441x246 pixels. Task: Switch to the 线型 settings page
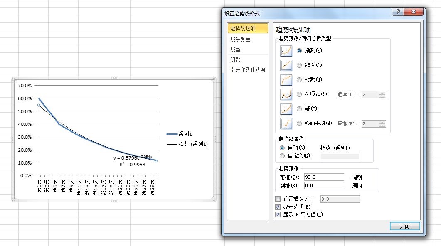pyautogui.click(x=236, y=49)
